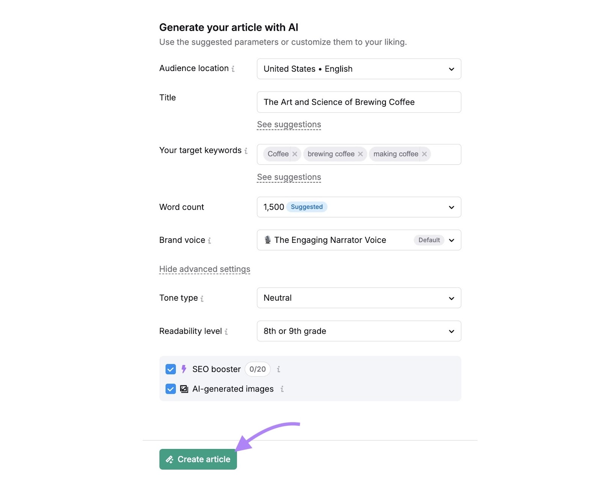Click the info icon next to Your target keywords

pyautogui.click(x=246, y=151)
